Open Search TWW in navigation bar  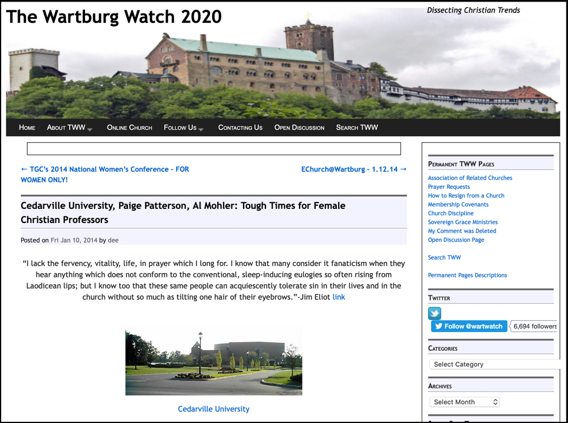(357, 127)
